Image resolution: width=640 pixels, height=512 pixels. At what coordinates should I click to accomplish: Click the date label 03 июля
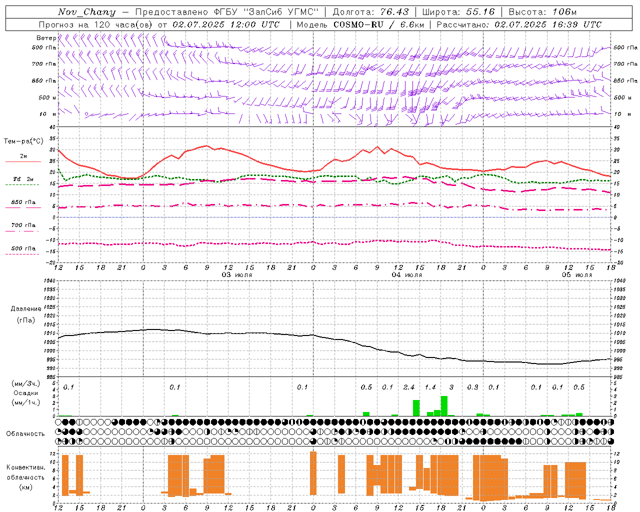click(237, 275)
